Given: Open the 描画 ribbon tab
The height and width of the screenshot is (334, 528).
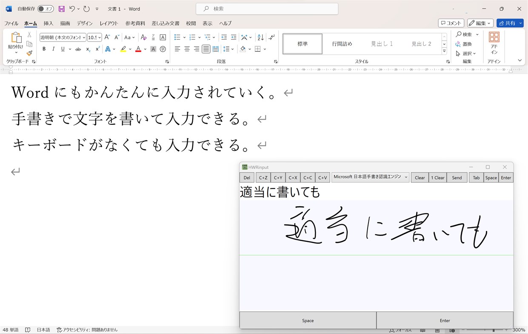Looking at the screenshot, I should tap(65, 23).
